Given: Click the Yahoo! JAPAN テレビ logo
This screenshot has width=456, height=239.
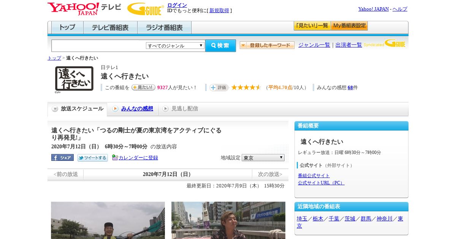Looking at the screenshot, I should [84, 9].
